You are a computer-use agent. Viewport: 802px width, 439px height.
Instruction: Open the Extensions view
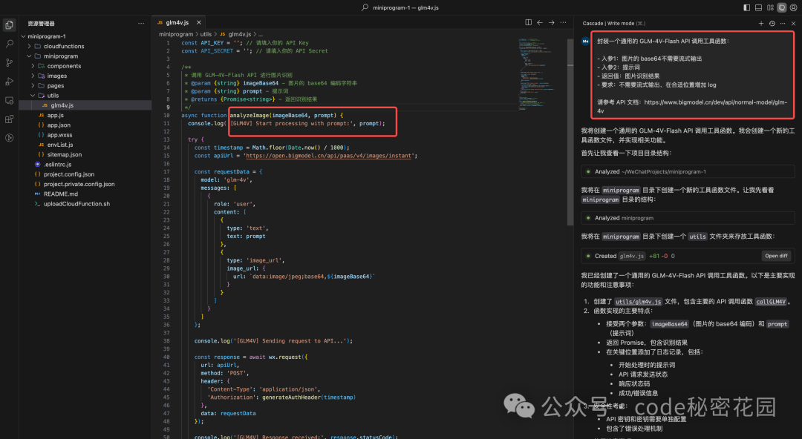point(9,119)
